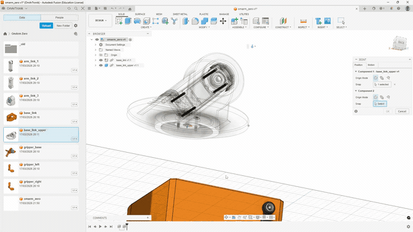Switch to PLASTIC ribbon tab
Viewport: 413px width, 232px height.
[204, 14]
